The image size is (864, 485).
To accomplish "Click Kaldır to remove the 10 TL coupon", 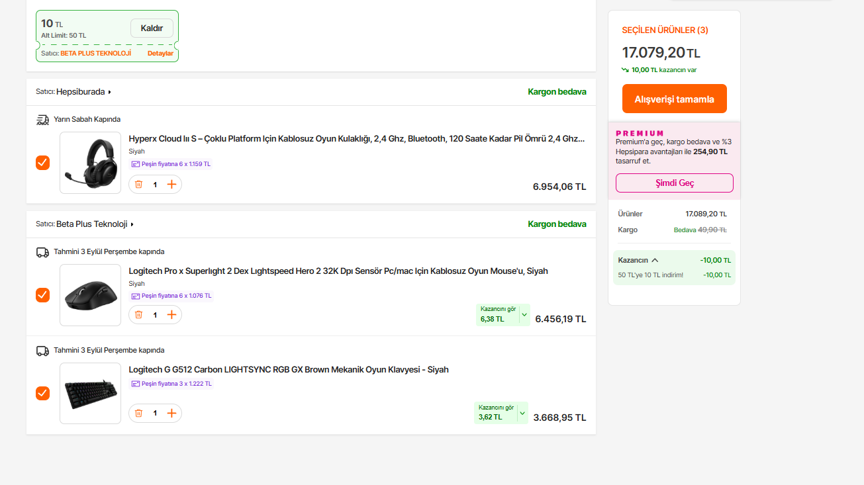I will (x=152, y=28).
